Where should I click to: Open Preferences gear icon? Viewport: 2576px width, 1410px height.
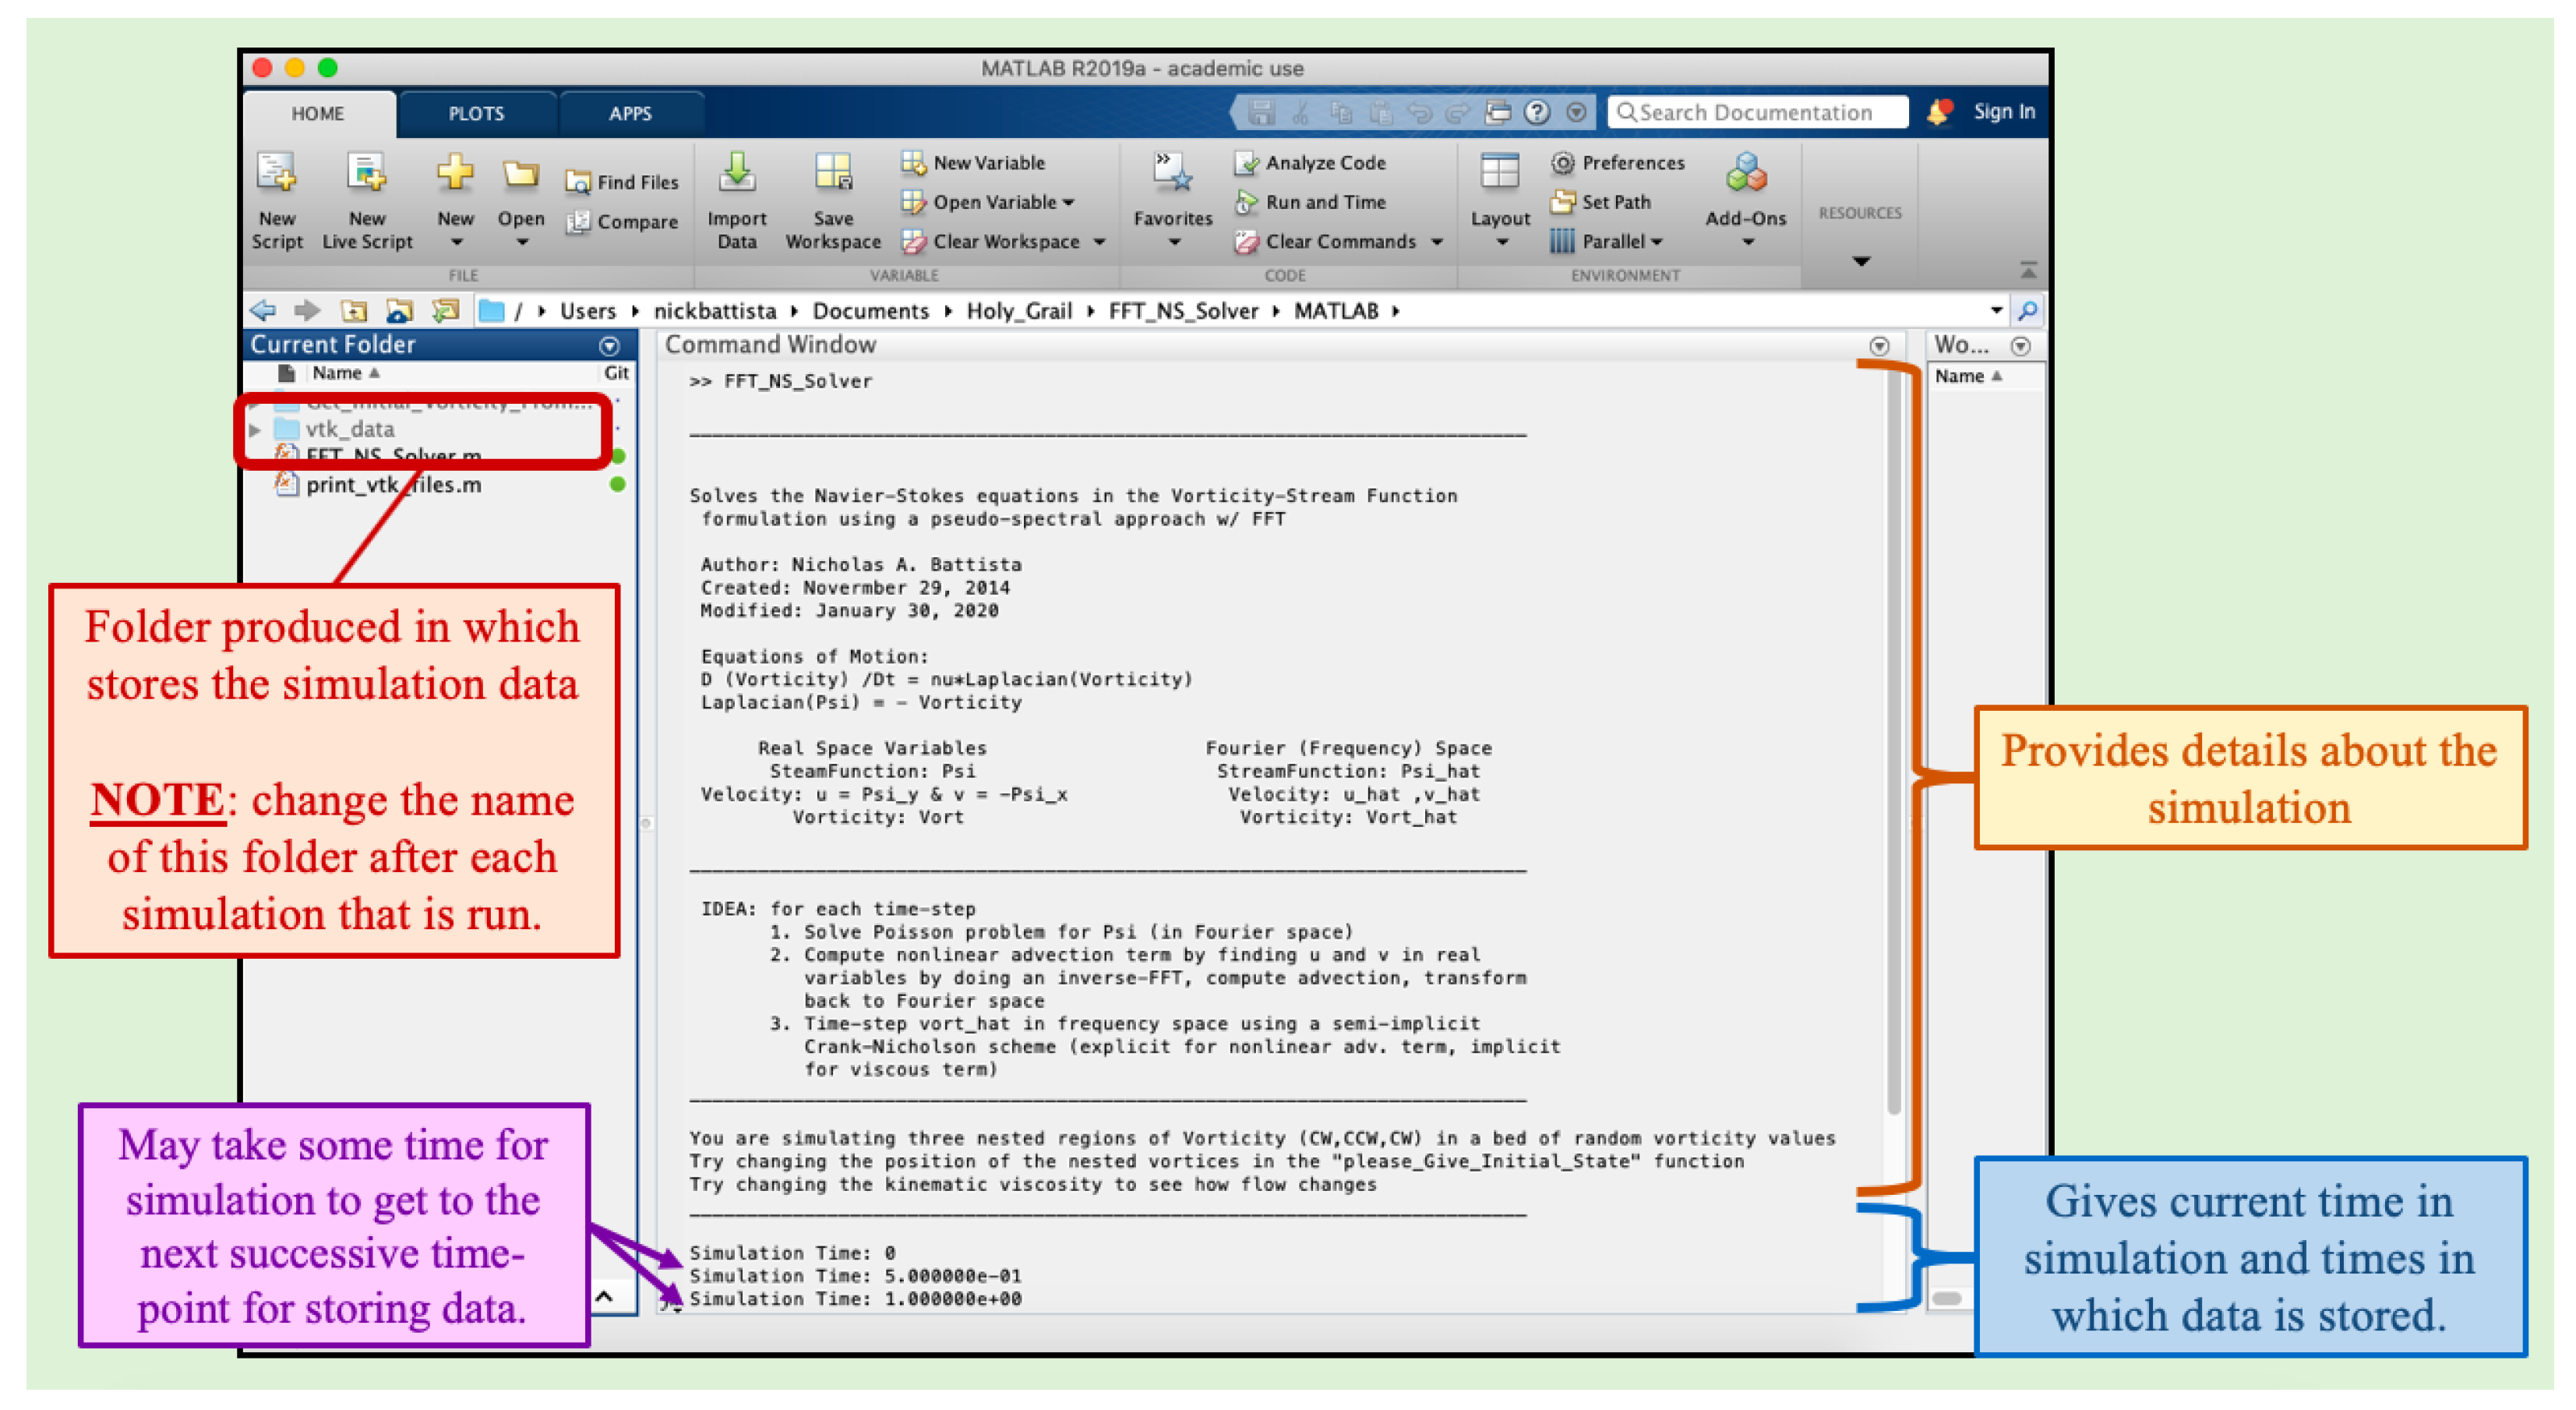[1562, 163]
